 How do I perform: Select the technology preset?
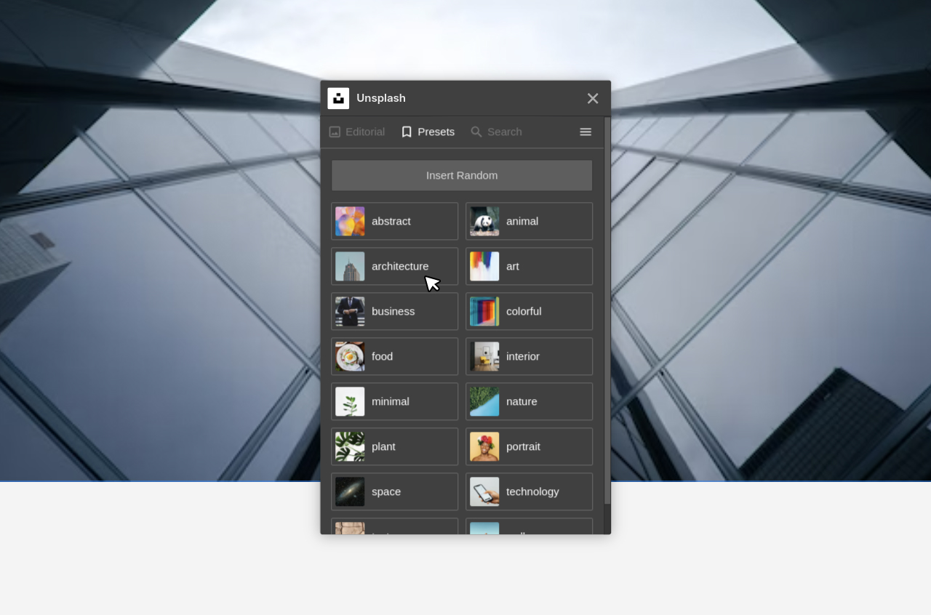529,491
